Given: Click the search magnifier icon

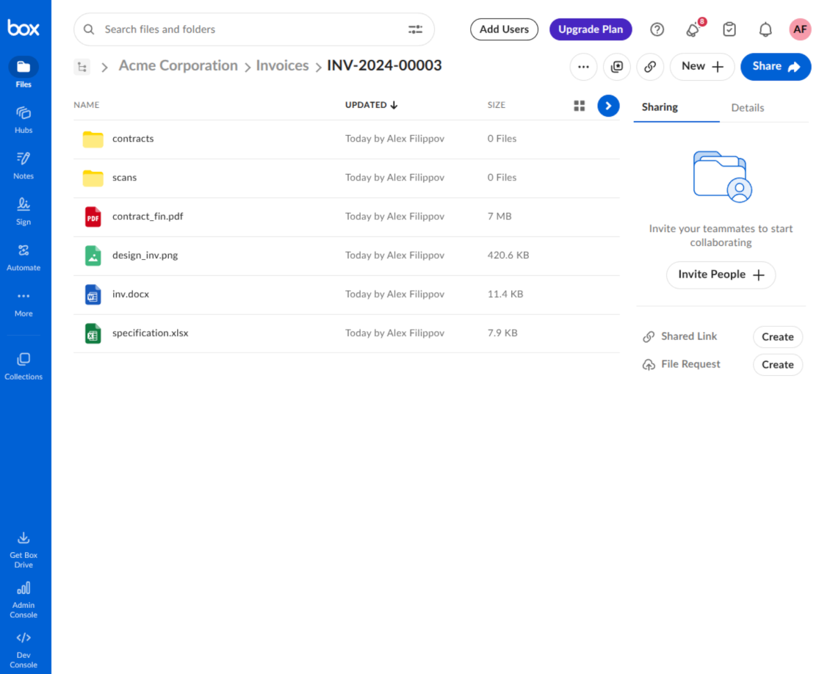Looking at the screenshot, I should (89, 29).
